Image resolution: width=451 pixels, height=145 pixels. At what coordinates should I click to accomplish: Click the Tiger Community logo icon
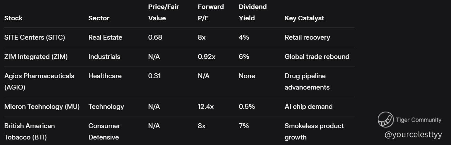tap(385, 120)
